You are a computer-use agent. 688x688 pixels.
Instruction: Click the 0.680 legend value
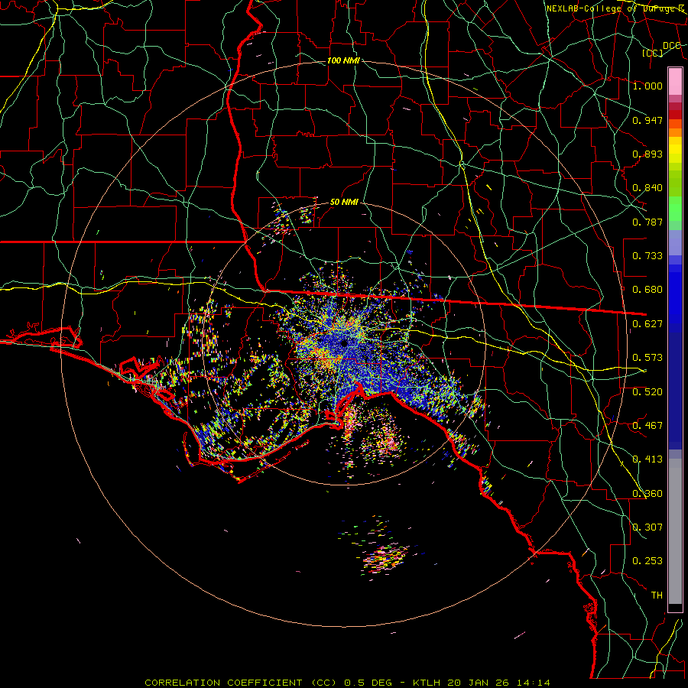point(647,290)
